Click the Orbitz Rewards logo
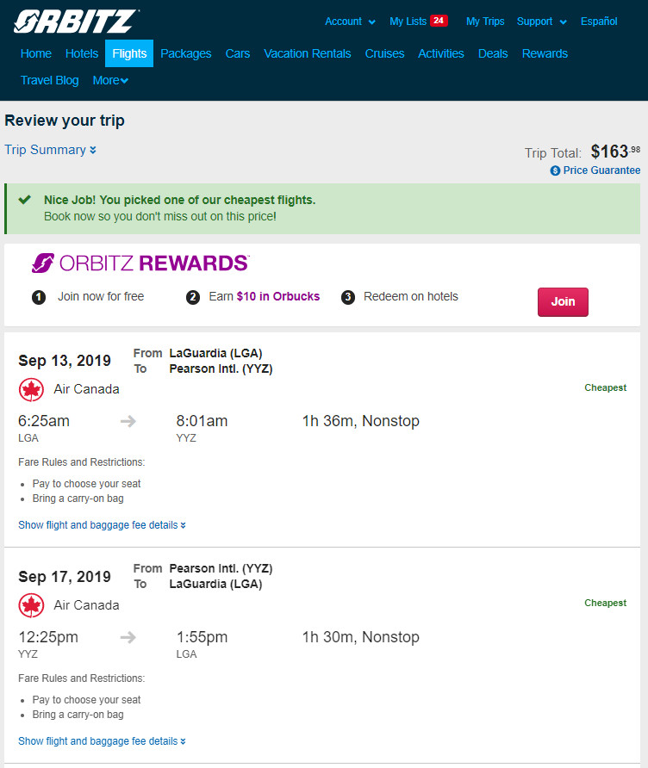 coord(140,263)
